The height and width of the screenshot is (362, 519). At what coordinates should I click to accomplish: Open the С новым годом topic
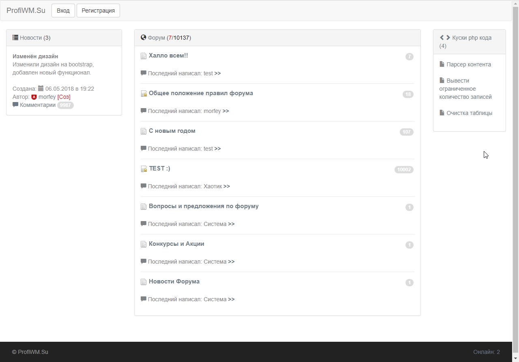point(172,131)
